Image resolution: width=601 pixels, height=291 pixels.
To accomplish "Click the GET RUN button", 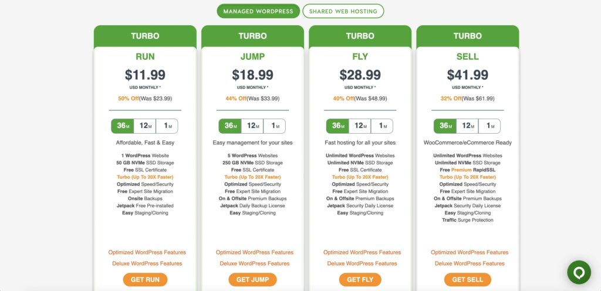I will (x=146, y=279).
